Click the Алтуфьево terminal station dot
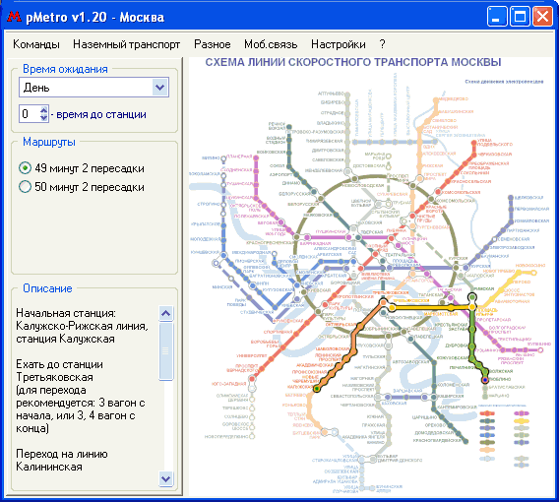Screen dimensions: 559x502 [347, 94]
